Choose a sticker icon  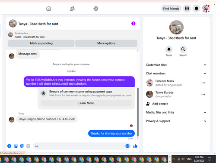pyautogui.click(x=22, y=146)
